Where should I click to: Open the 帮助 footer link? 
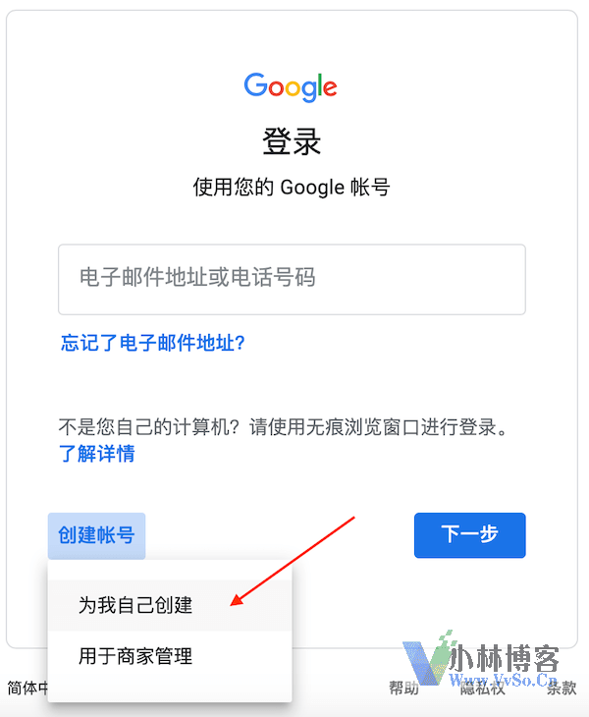[x=403, y=688]
